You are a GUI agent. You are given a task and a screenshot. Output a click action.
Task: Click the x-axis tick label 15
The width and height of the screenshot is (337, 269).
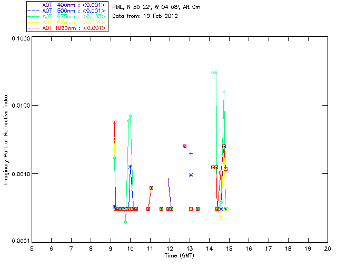(x=229, y=249)
